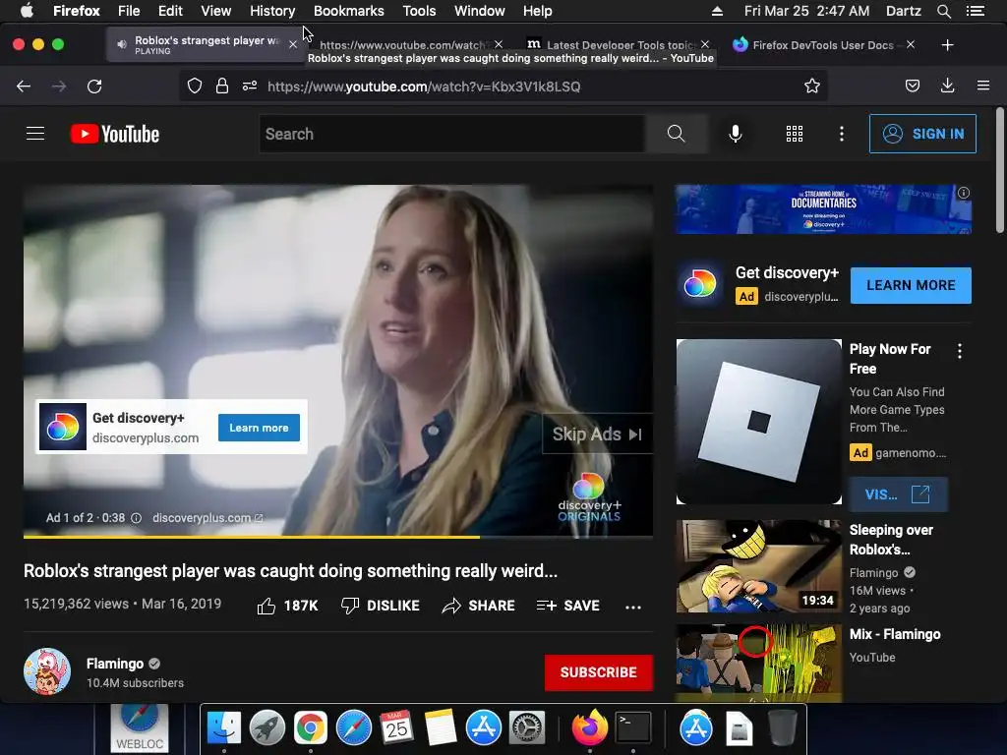The width and height of the screenshot is (1007, 755).
Task: Like the video (187K)
Action: pos(287,606)
